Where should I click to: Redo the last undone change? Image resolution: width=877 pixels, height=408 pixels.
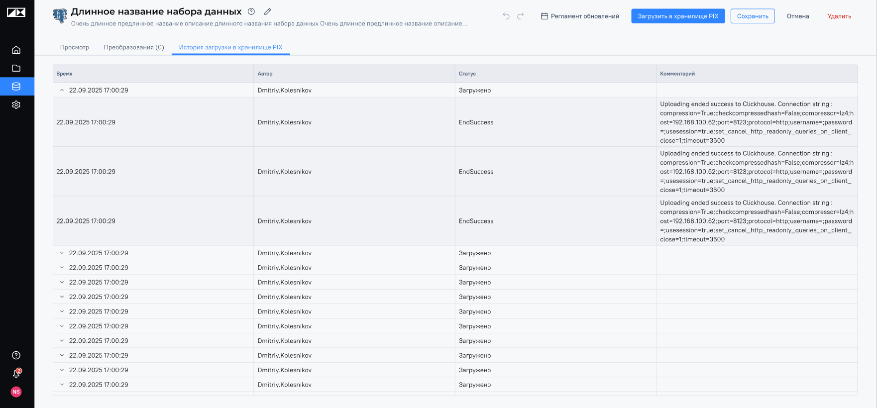[x=521, y=16]
